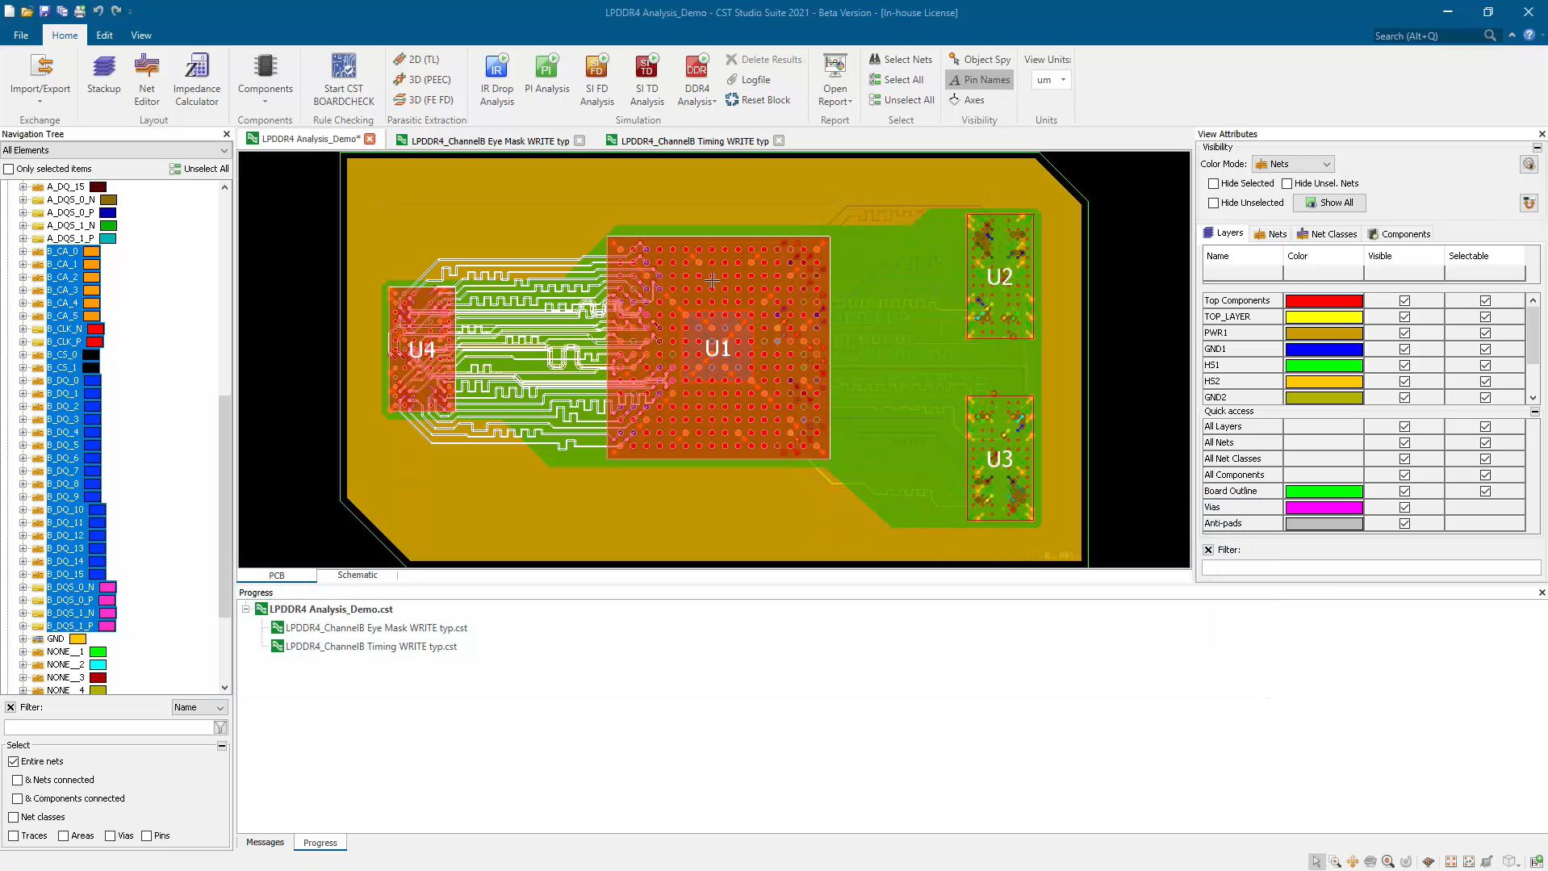Open the View Units dropdown
The height and width of the screenshot is (871, 1548).
coord(1050,80)
